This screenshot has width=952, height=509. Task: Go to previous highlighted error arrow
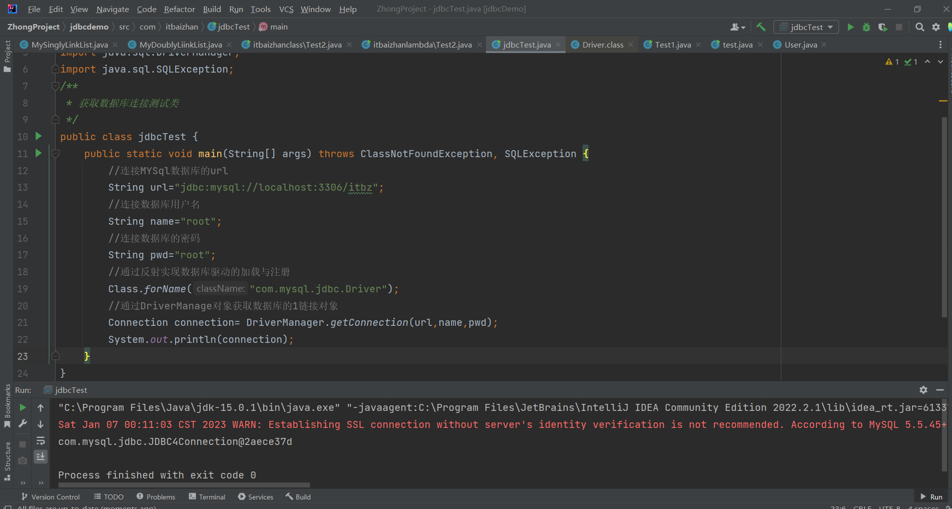(x=927, y=62)
